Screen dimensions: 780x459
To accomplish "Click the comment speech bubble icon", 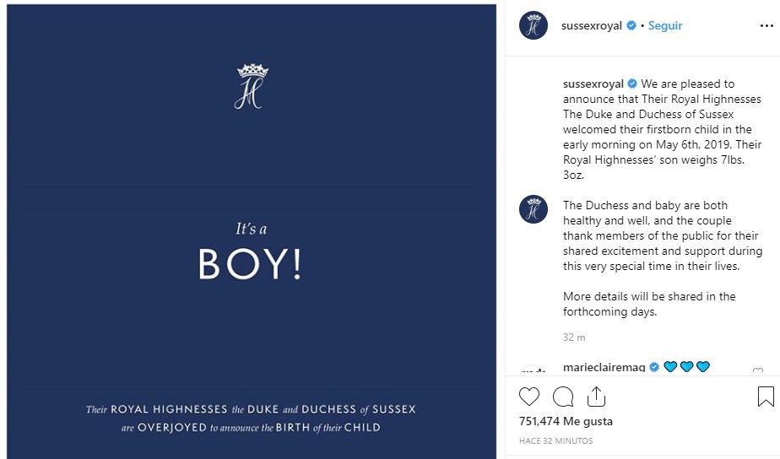I will 563,397.
